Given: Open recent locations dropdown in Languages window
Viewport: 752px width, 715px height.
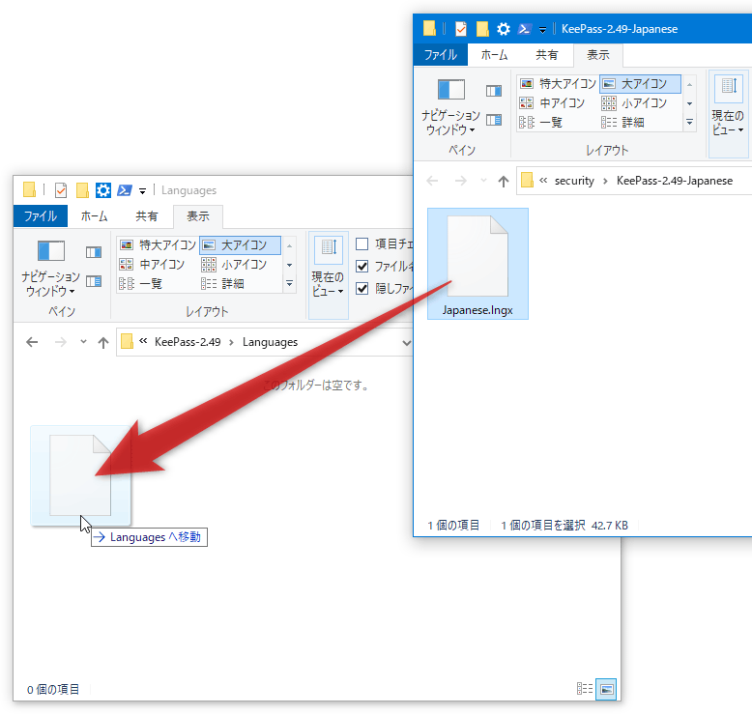Looking at the screenshot, I should (83, 342).
